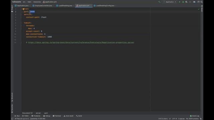The image size is (214, 120).
Task: Click the selected port value 8080
Action: coord(32,12)
